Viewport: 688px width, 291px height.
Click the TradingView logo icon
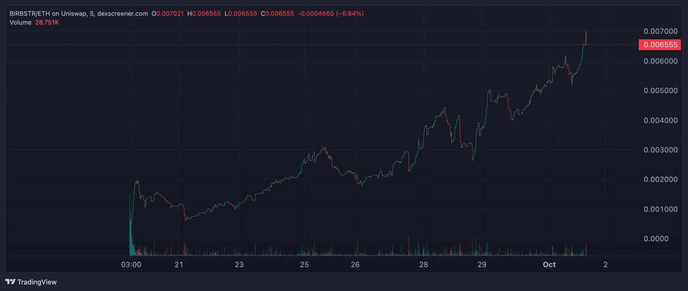coord(10,282)
